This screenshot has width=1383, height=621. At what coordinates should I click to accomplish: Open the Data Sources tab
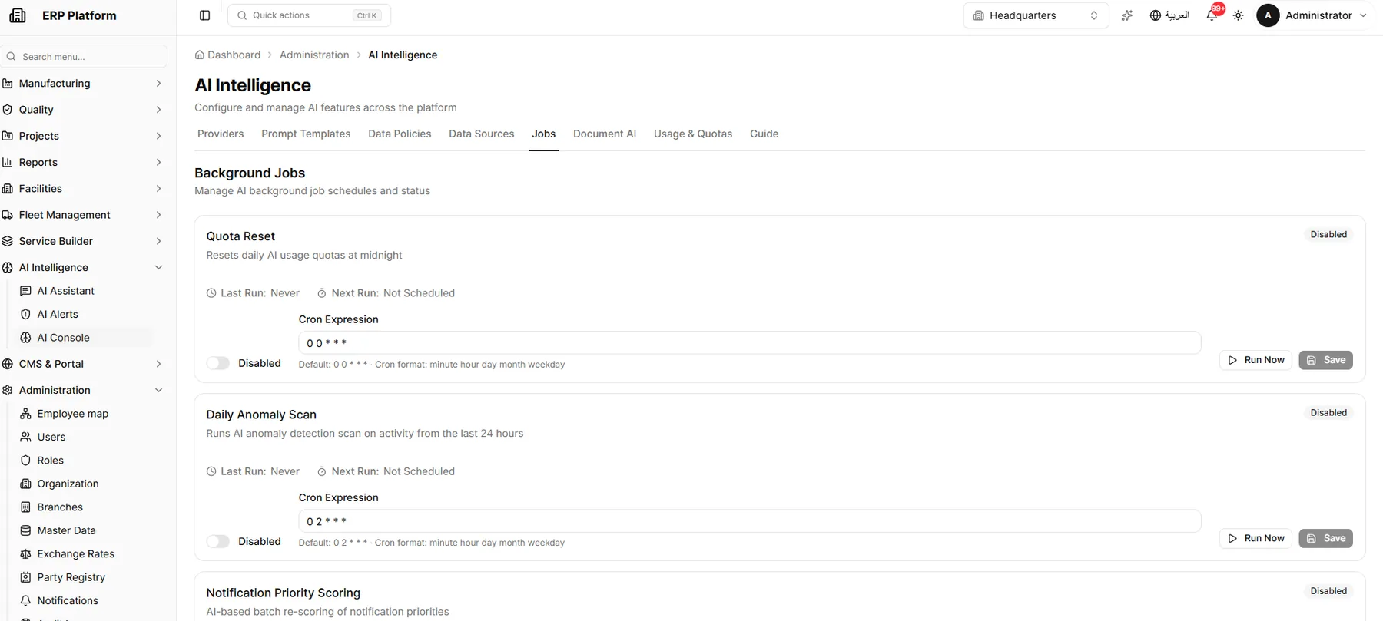[482, 134]
